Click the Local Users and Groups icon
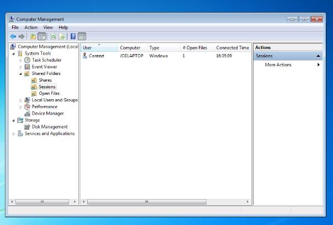This screenshot has height=225, width=333. coord(27,100)
